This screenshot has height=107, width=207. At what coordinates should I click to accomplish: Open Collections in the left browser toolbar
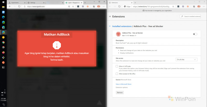click(x=94, y=6)
